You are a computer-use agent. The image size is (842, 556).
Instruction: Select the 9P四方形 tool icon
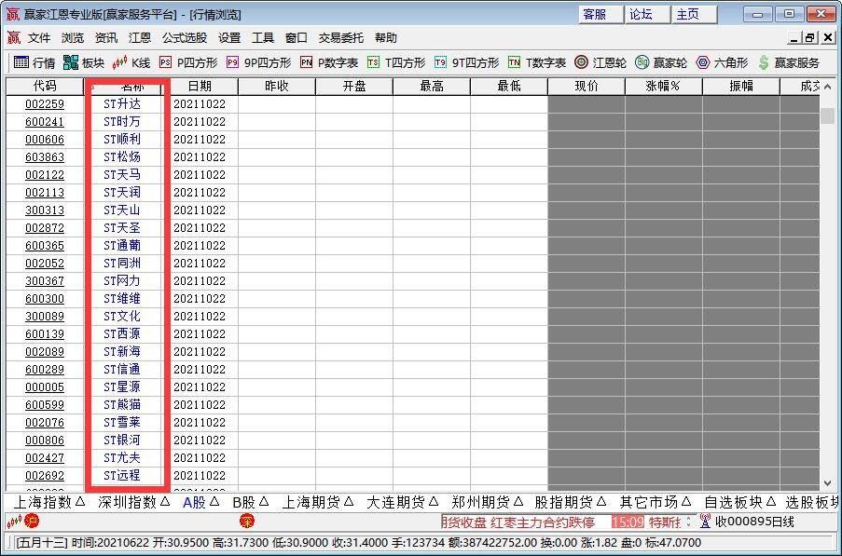tap(232, 62)
